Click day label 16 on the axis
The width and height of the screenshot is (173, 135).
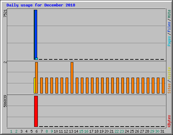(86, 131)
